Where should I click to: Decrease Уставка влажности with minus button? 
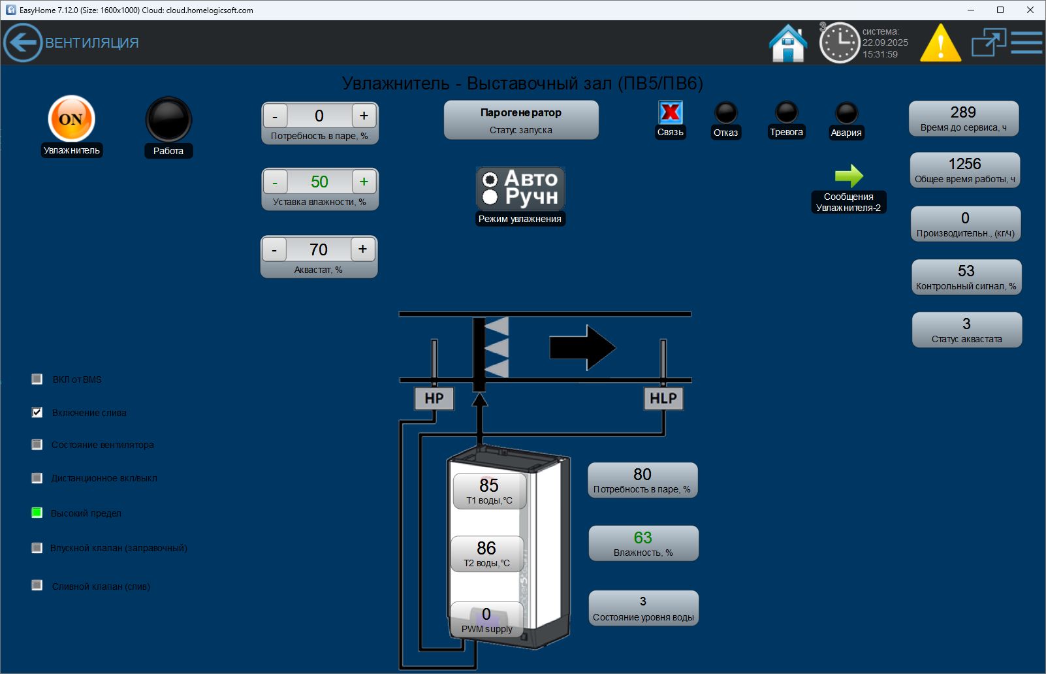click(x=275, y=182)
